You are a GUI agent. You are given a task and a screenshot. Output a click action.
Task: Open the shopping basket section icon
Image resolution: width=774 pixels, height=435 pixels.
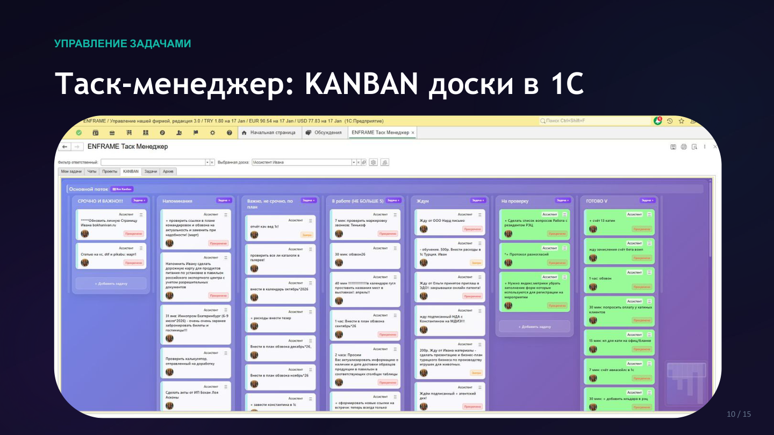(112, 133)
